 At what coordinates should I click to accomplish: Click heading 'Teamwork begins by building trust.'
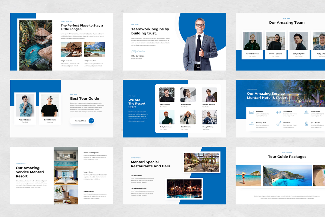coord(150,31)
